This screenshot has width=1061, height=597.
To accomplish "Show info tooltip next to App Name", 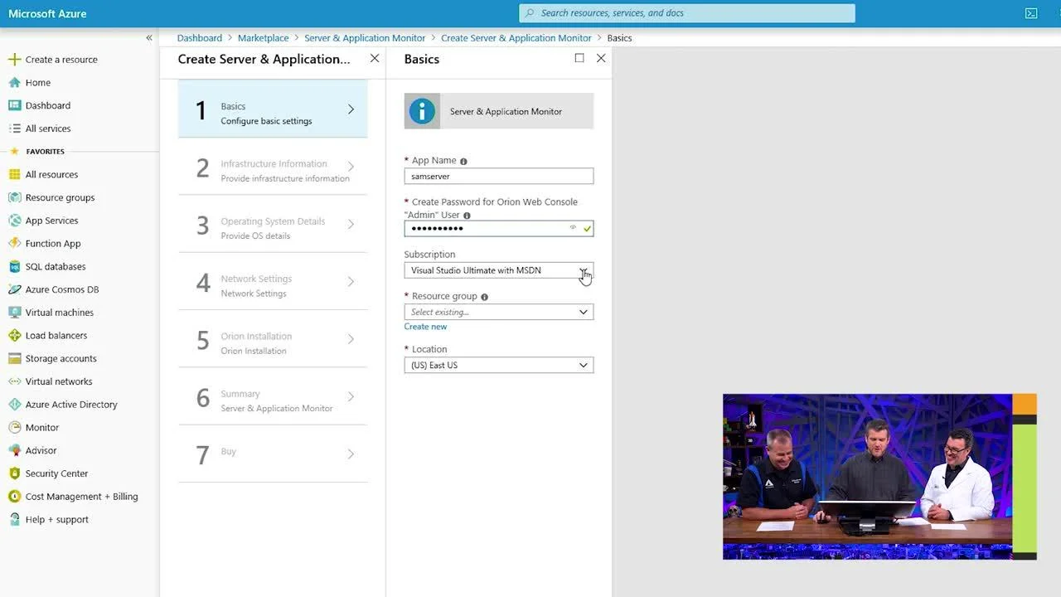I will coord(463,161).
